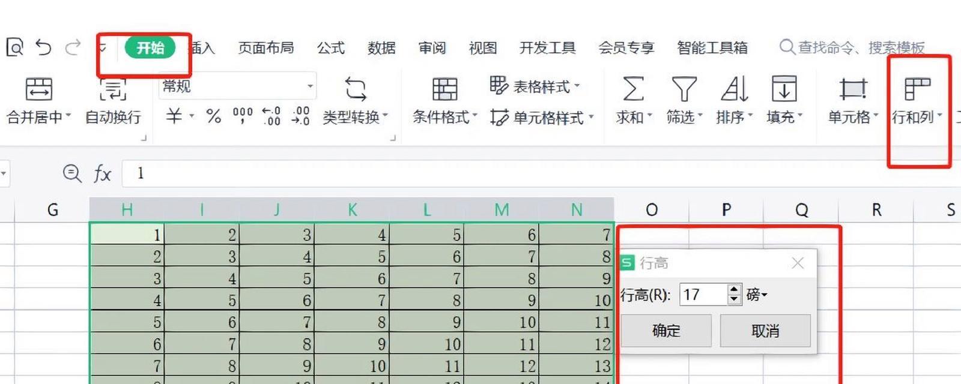
Task: Open 条件格式 conditional formatting
Action: coord(444,101)
